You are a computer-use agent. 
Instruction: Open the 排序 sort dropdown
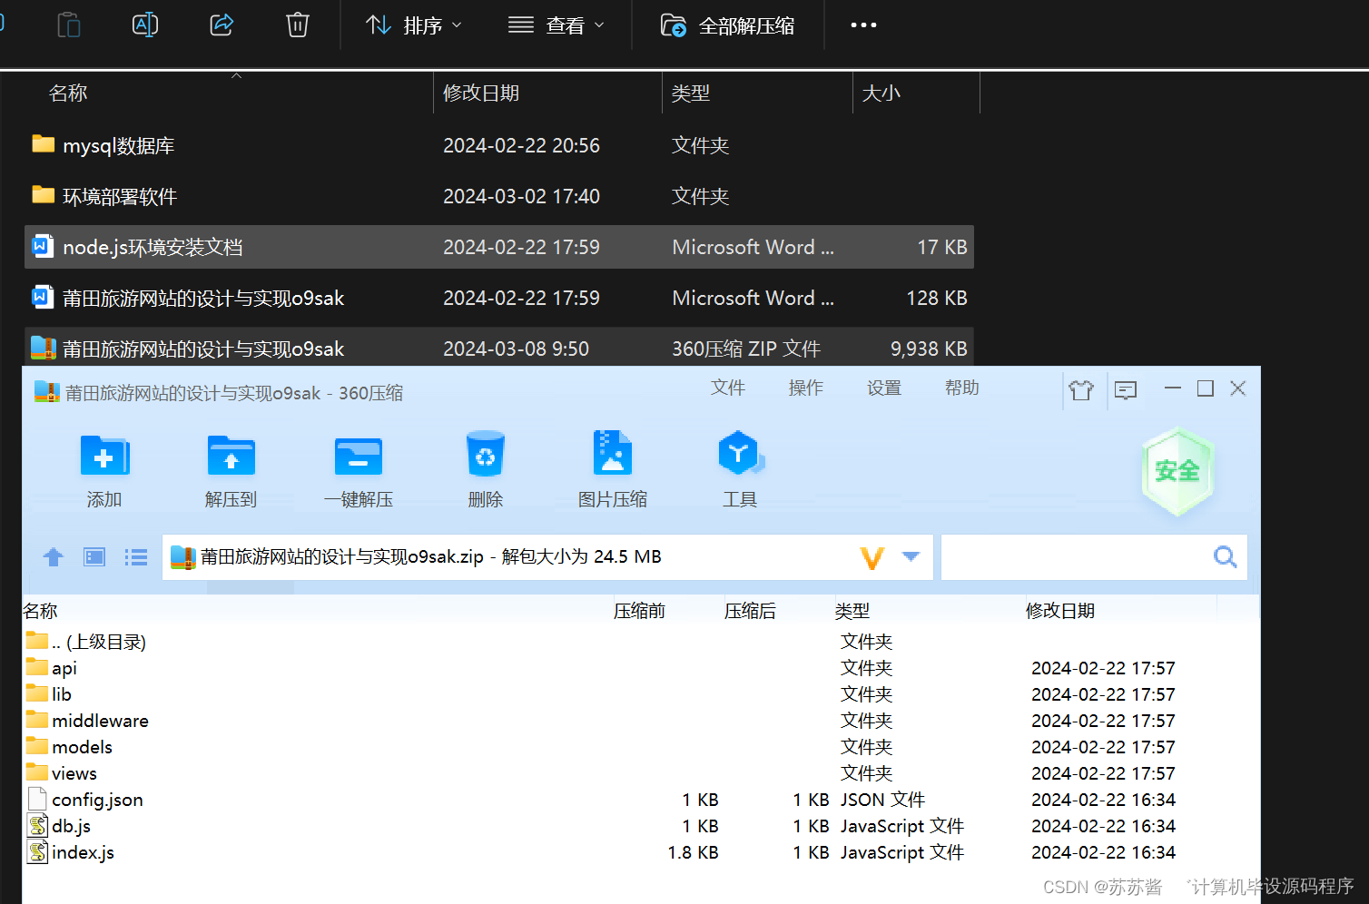tap(413, 25)
